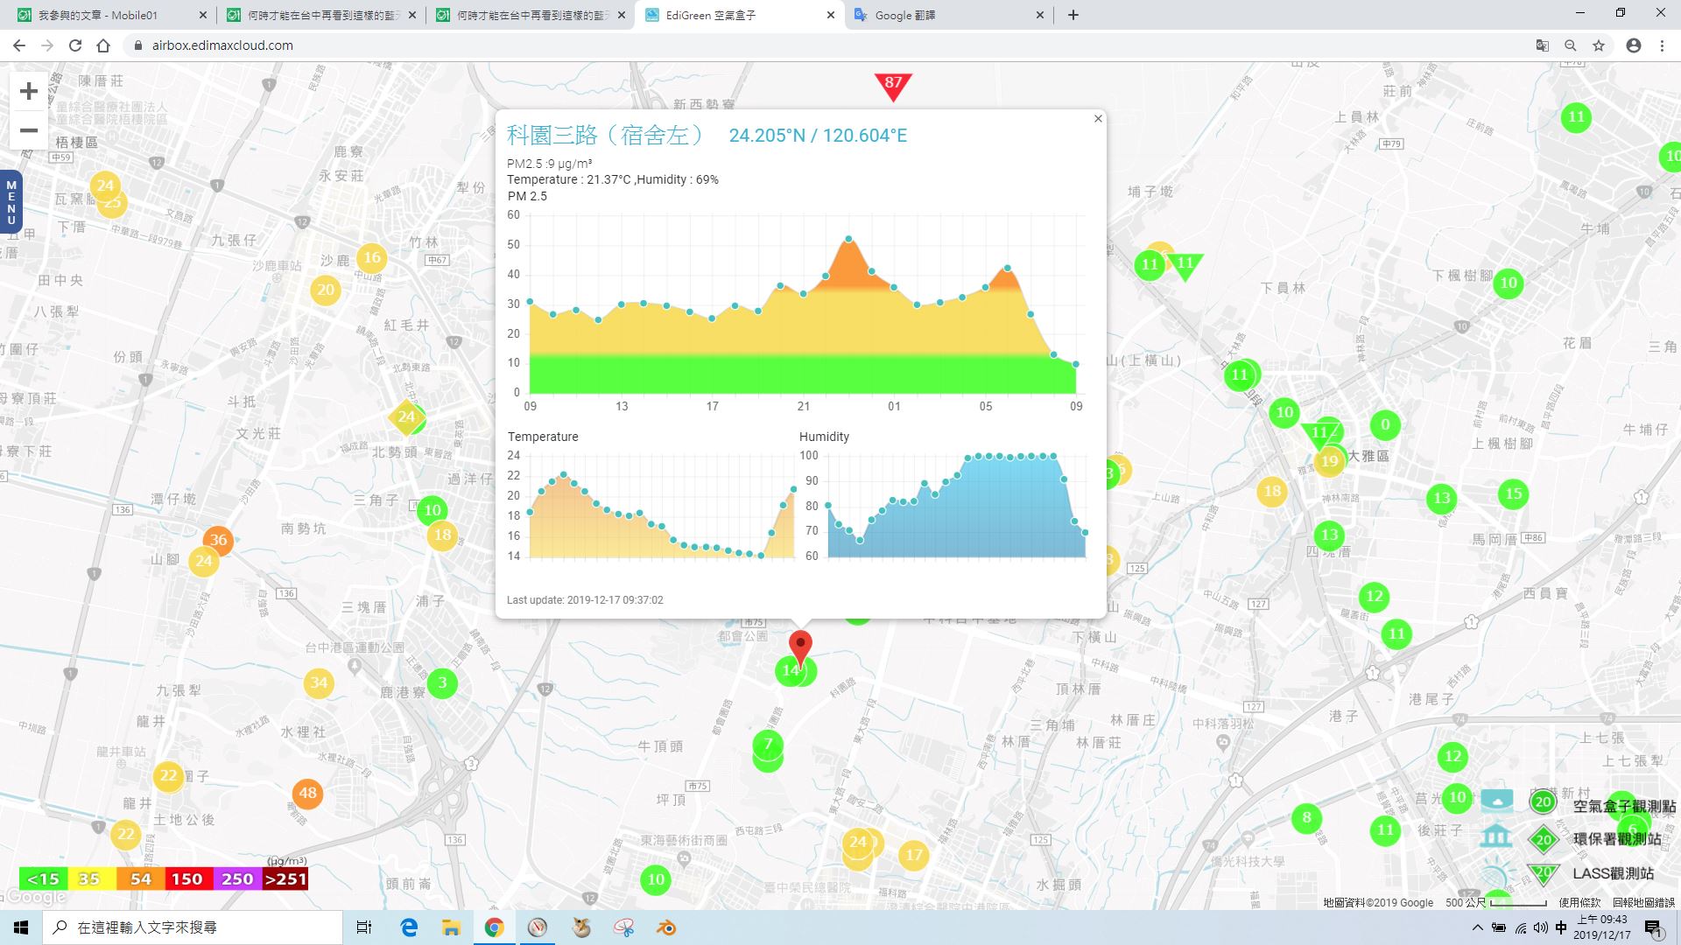Viewport: 1681px width, 945px height.
Task: Click the green marker 7
Action: tap(768, 745)
